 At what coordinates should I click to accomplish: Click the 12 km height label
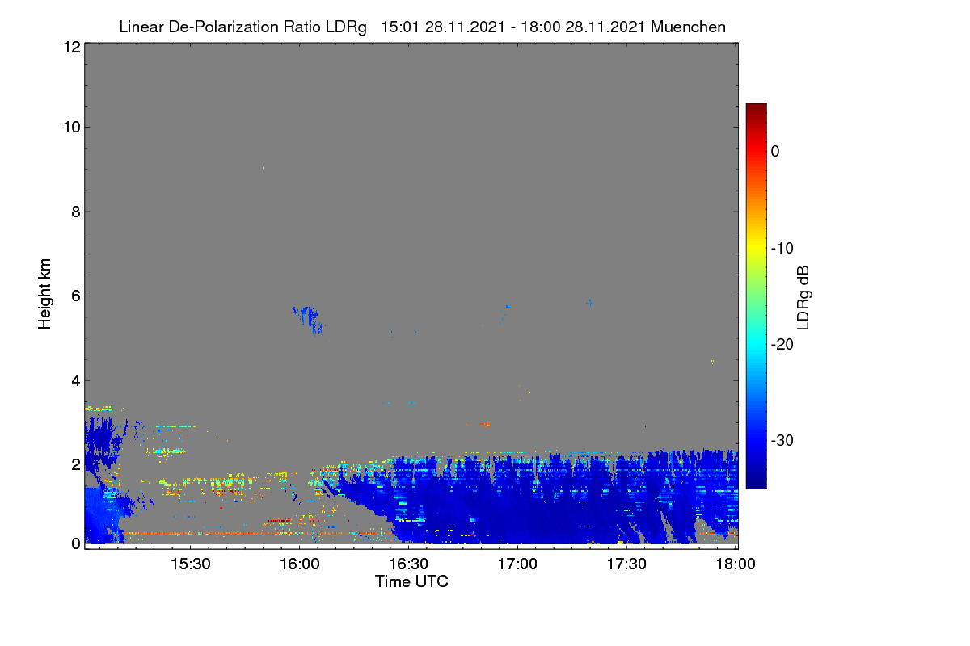tap(70, 47)
